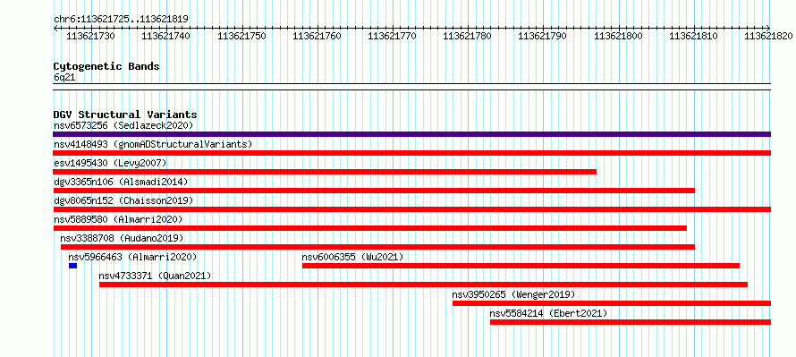Click the chr6:113621725..113621819 region label
The image size is (796, 357).
pyautogui.click(x=121, y=20)
